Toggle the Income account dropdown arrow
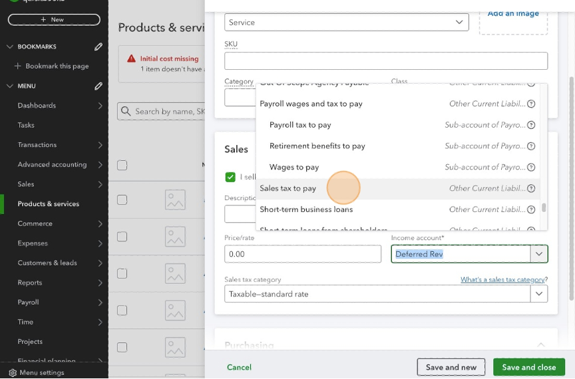The height and width of the screenshot is (379, 575). coord(538,254)
